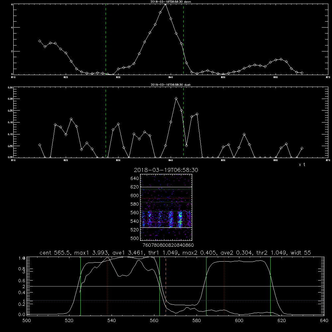Click the left green dashed line in dawn plot
The image size is (332, 332).
(106, 39)
